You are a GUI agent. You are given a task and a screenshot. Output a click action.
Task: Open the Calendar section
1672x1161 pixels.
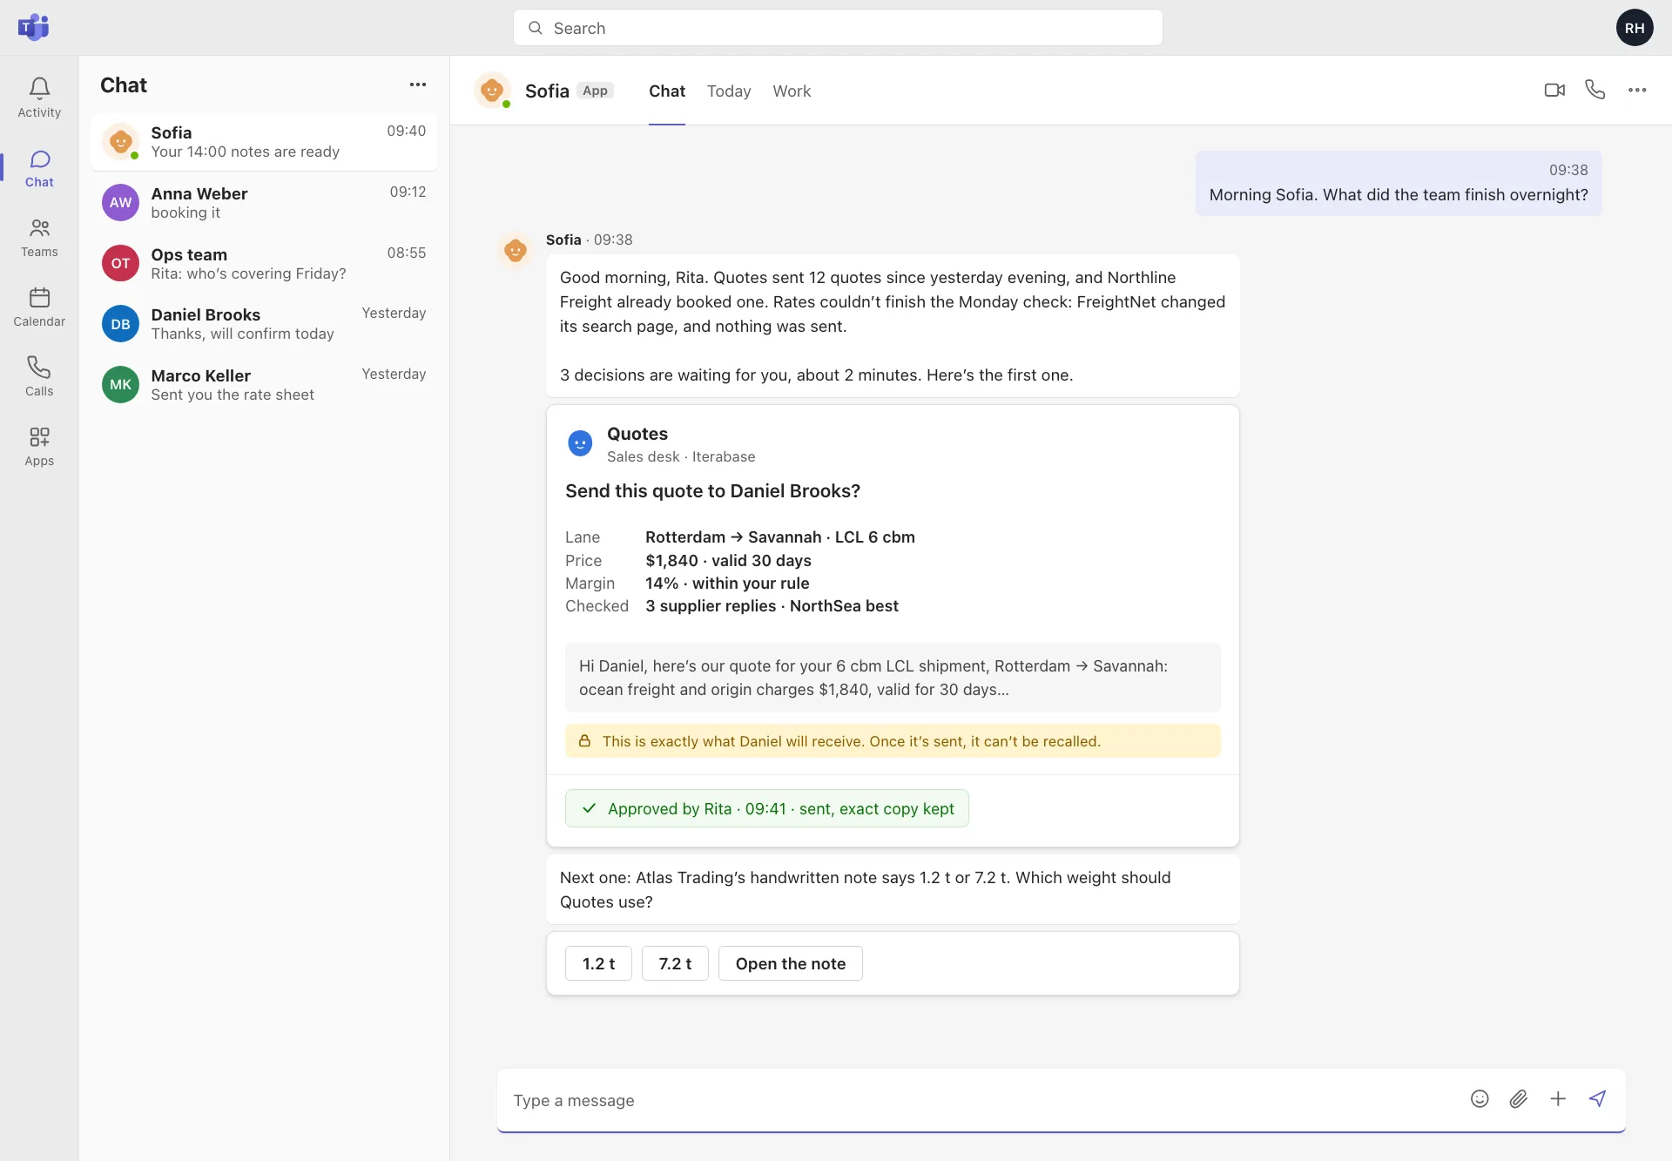coord(39,307)
